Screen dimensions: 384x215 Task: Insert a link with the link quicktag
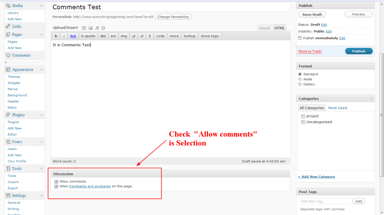[x=73, y=36]
